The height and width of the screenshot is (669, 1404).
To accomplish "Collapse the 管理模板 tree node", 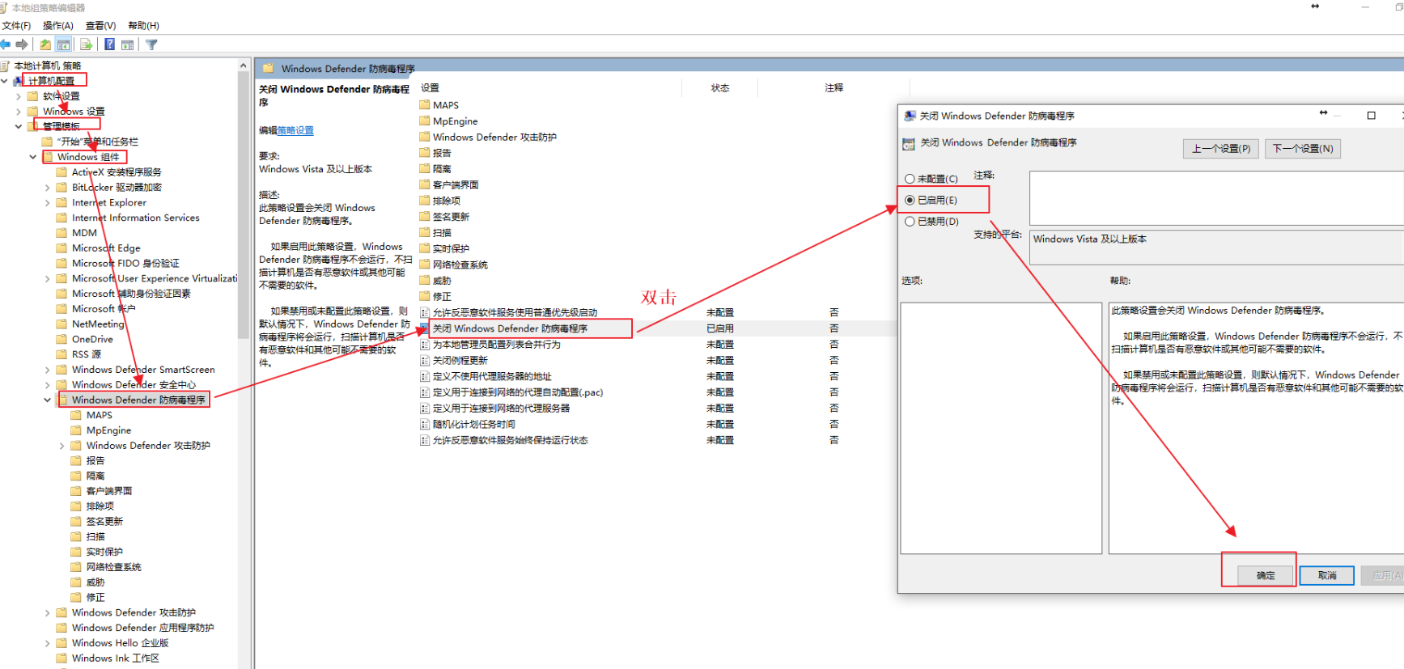I will (19, 126).
